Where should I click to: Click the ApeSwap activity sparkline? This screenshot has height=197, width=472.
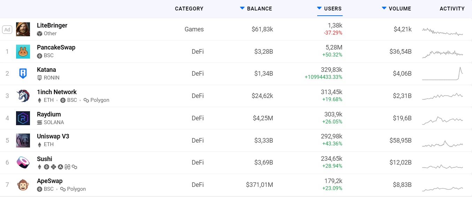[443, 189]
